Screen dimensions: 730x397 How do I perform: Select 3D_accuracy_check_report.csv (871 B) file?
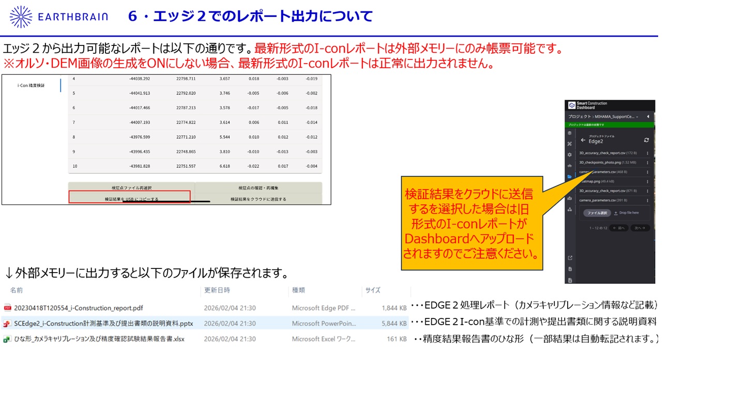tap(608, 191)
